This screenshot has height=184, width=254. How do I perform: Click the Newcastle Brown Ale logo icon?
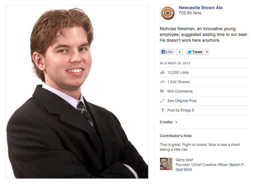tap(168, 13)
